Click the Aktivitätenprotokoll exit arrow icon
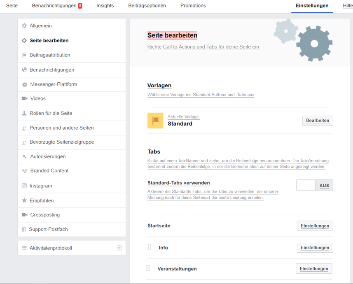This screenshot has width=353, height=284. [x=119, y=248]
